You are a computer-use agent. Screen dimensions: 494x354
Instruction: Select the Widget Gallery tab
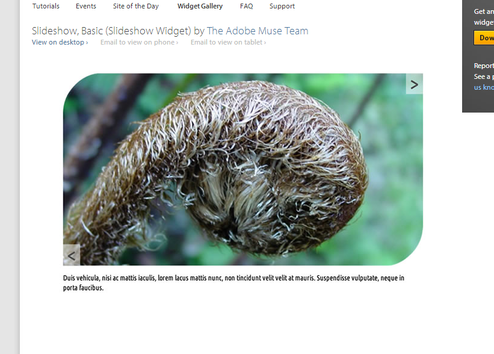[x=200, y=6]
